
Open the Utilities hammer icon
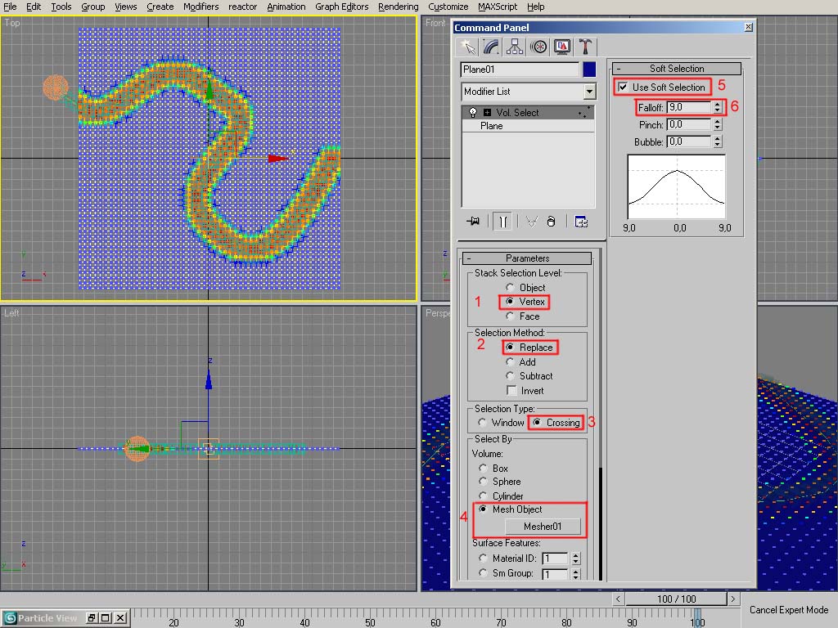pyautogui.click(x=586, y=47)
